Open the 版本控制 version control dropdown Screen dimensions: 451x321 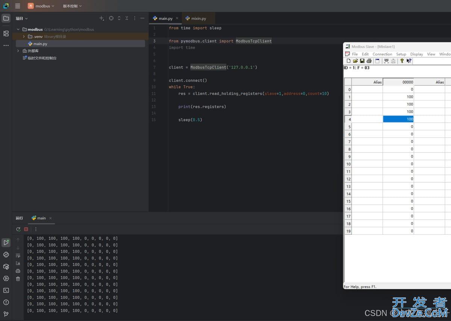[x=72, y=6]
